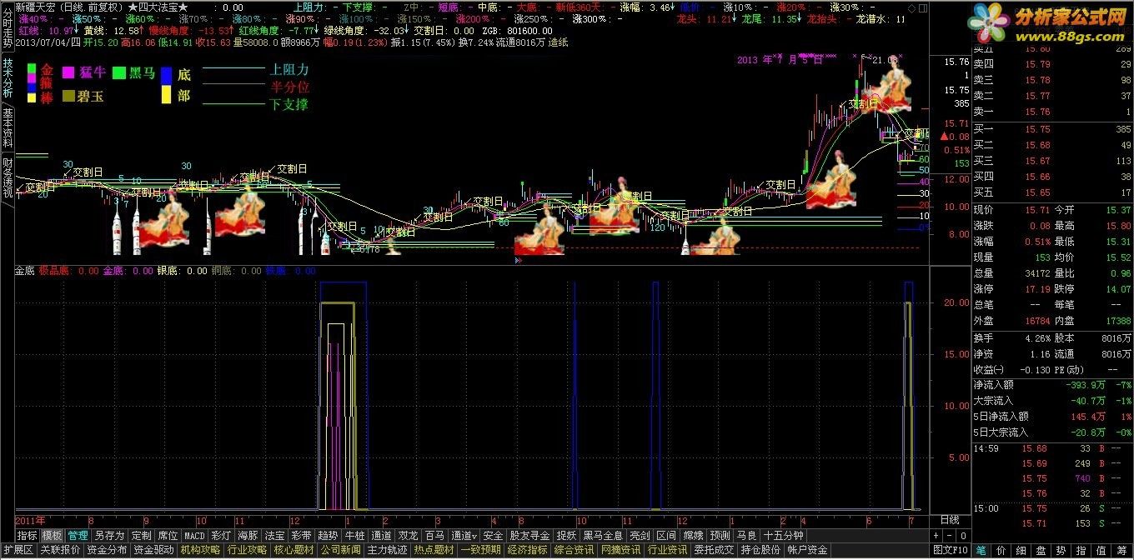Viewport: 1134px width, 560px height.
Task: Select the 势 trend tab
Action: (1061, 550)
